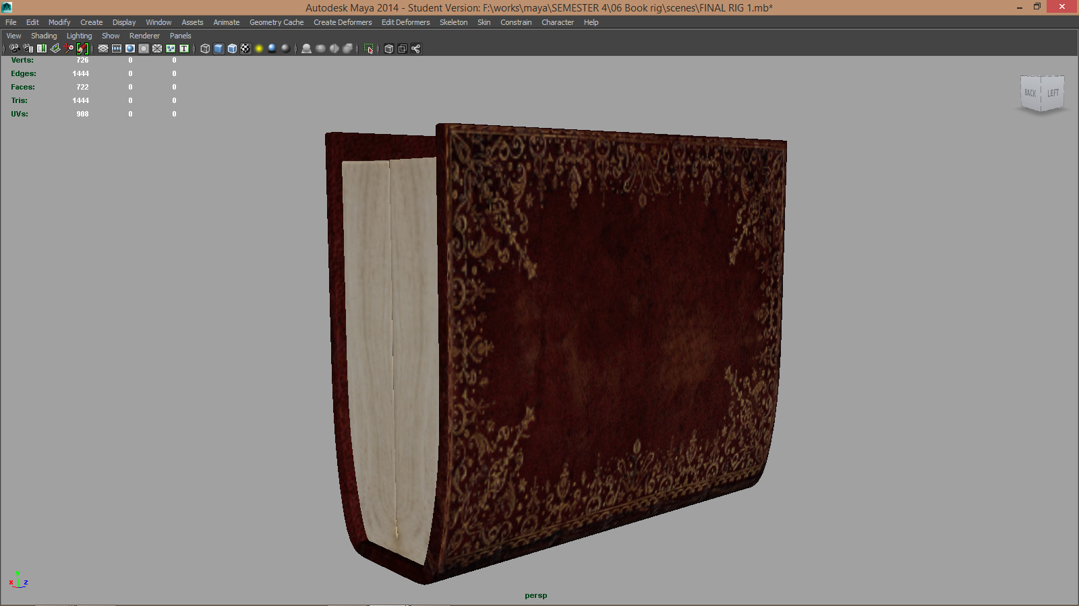The image size is (1079, 606).
Task: Click the green Y axis on the orientation gizmo
Action: 18,574
